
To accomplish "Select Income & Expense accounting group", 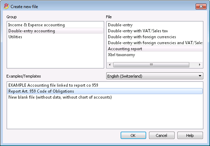I will click(x=36, y=25).
